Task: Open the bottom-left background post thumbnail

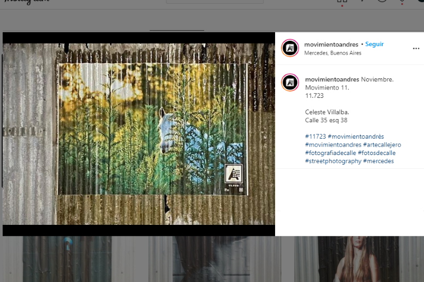Action: (67, 259)
